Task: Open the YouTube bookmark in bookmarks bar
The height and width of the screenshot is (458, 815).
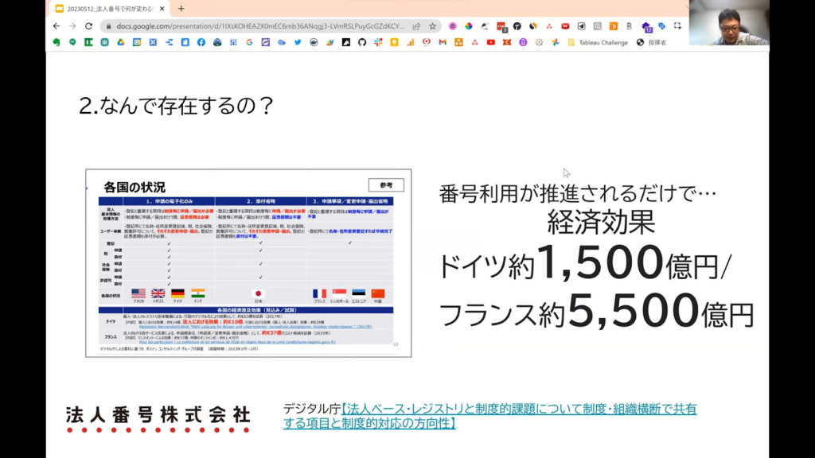Action: 490,42
